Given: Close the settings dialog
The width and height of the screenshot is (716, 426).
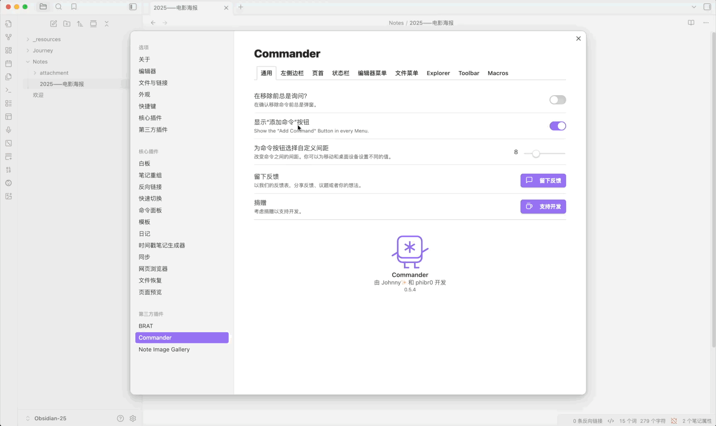Looking at the screenshot, I should pyautogui.click(x=578, y=38).
